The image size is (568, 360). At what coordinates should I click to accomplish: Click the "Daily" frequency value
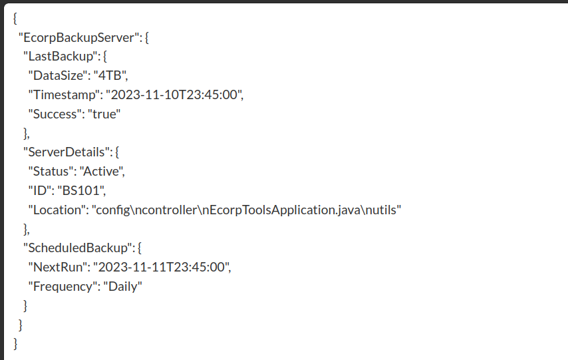pos(122,286)
